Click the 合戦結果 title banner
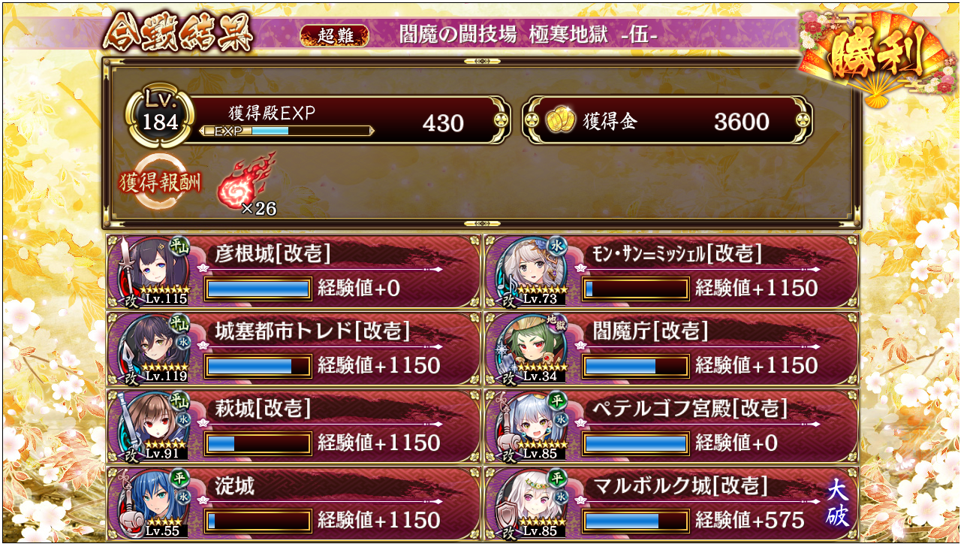The image size is (961, 544). pos(178,32)
